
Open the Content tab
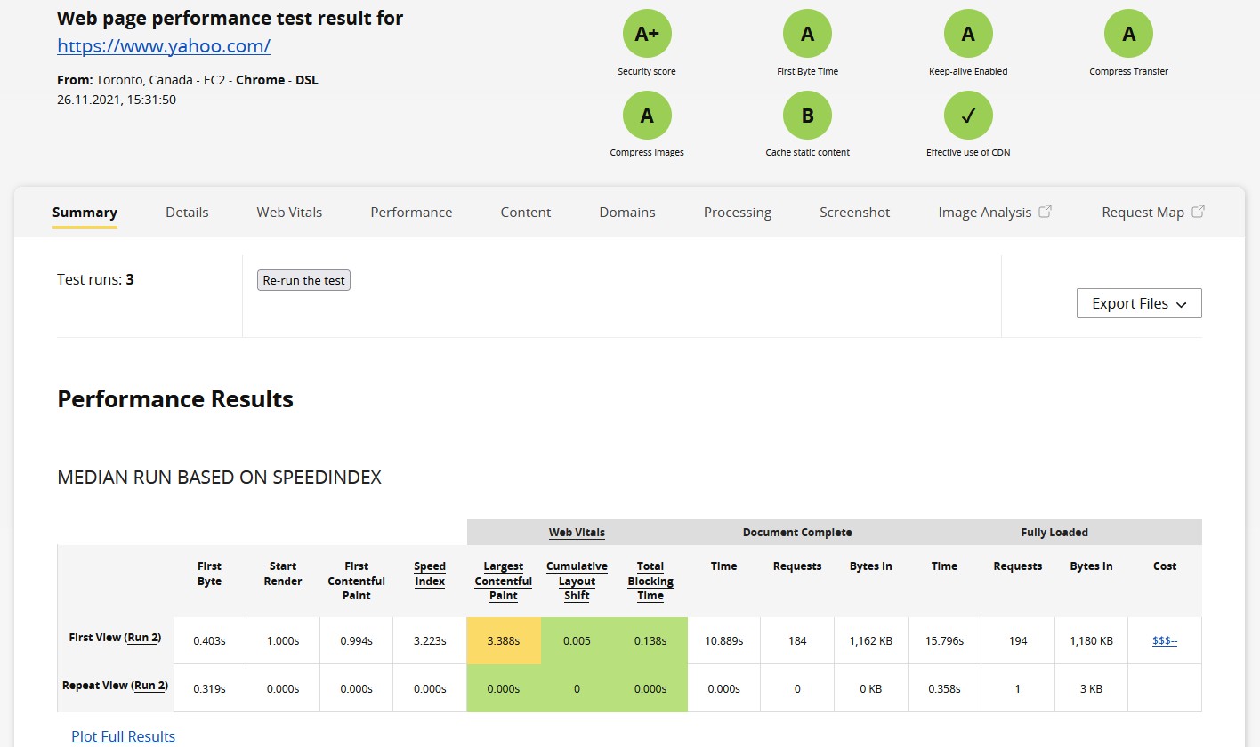(526, 212)
